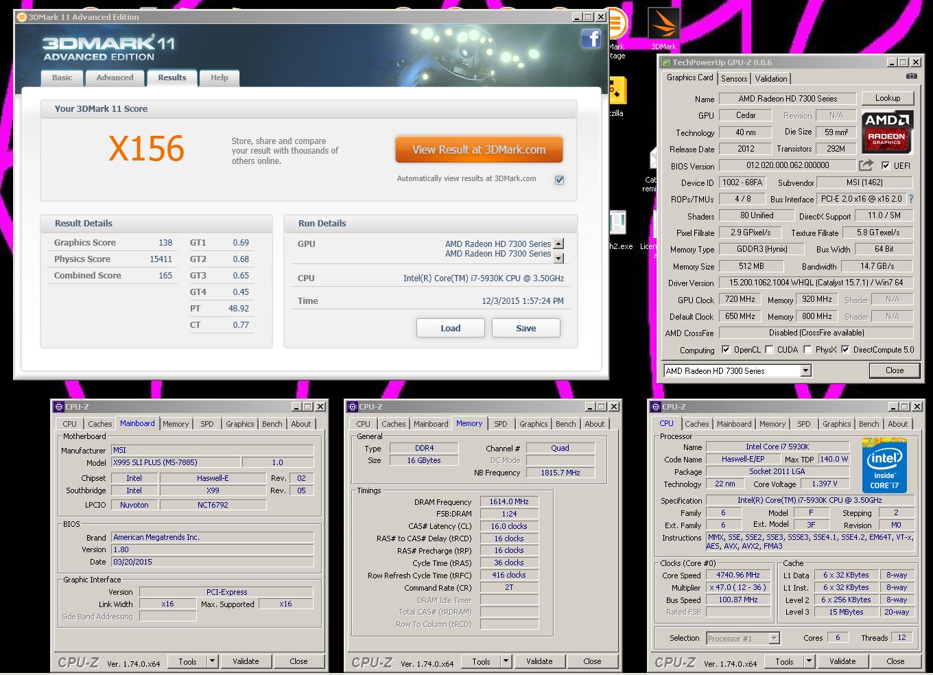Click View Result at 3DMark.com button

click(x=479, y=150)
